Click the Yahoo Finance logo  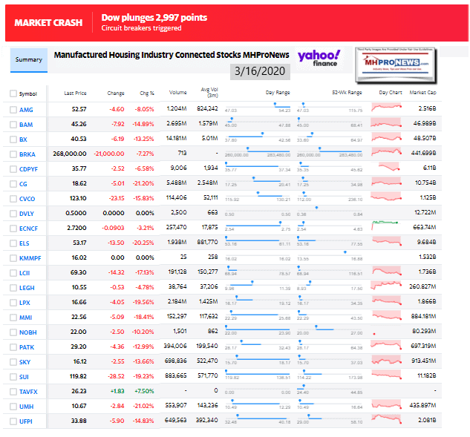point(319,58)
